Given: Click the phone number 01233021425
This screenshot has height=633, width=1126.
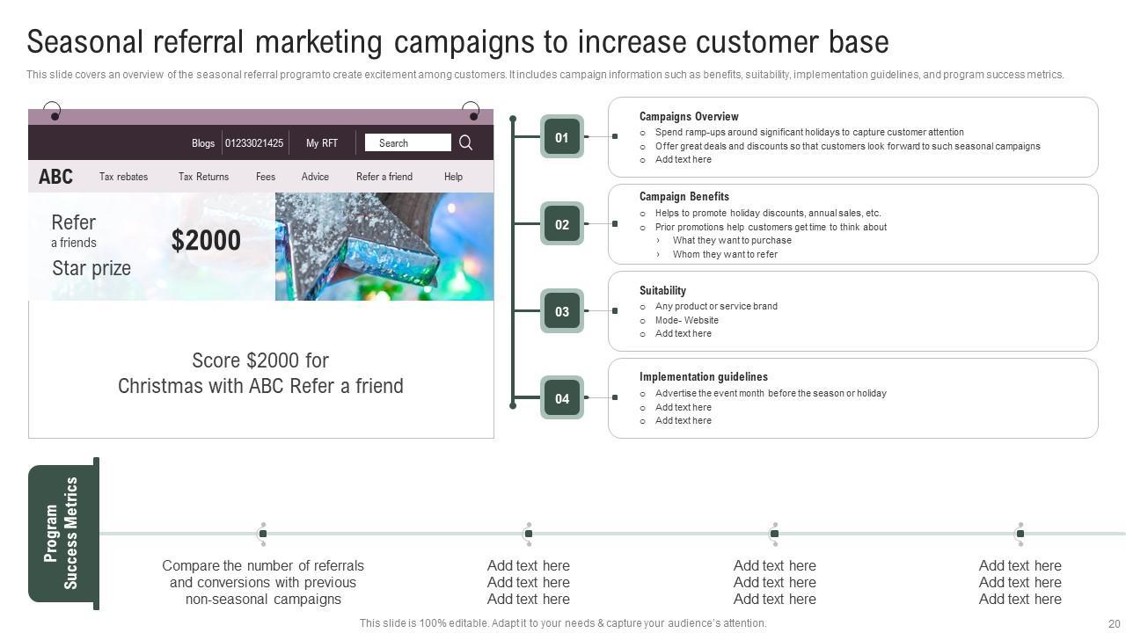Looking at the screenshot, I should point(254,143).
